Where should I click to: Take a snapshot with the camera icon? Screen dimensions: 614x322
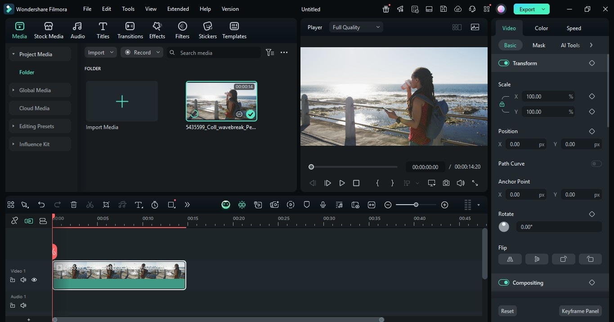coord(446,183)
